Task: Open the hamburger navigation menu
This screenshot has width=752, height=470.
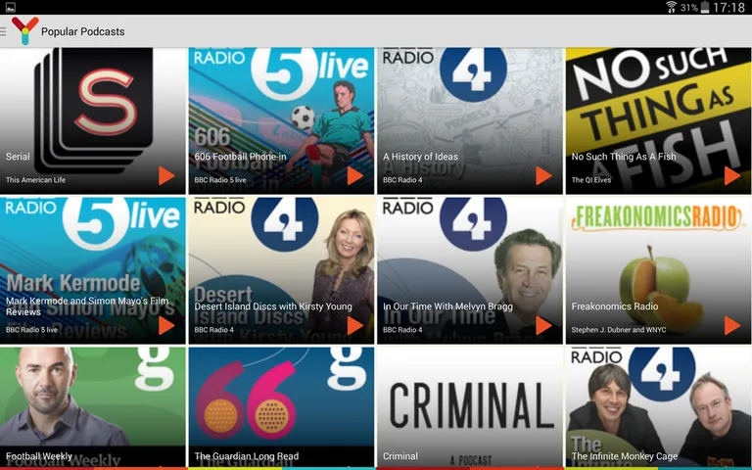Action: tap(3, 31)
